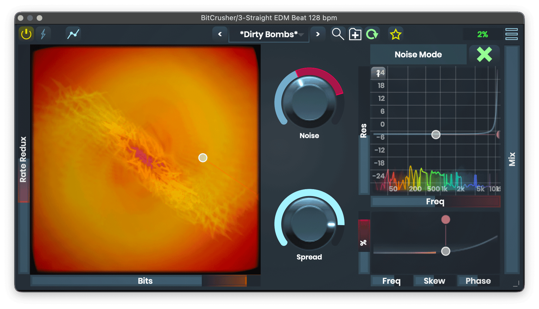Click the Noise Mode header button
Viewport: 539px width, 309px height.
coord(418,55)
